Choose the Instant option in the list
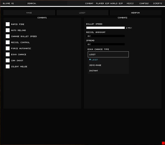Viewport: 165px width, 145px height. click(93, 71)
